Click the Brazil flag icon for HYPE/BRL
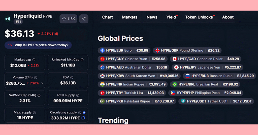The width and height of the screenshot is (258, 135). pos(175,84)
